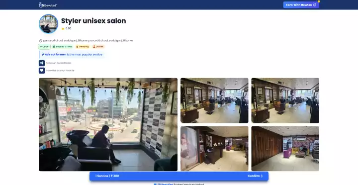This screenshot has height=185, width=358.
Task: Click the heart icon to save as favorite
Action: [x=42, y=71]
